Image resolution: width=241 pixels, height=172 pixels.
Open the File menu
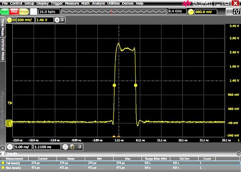5,3
